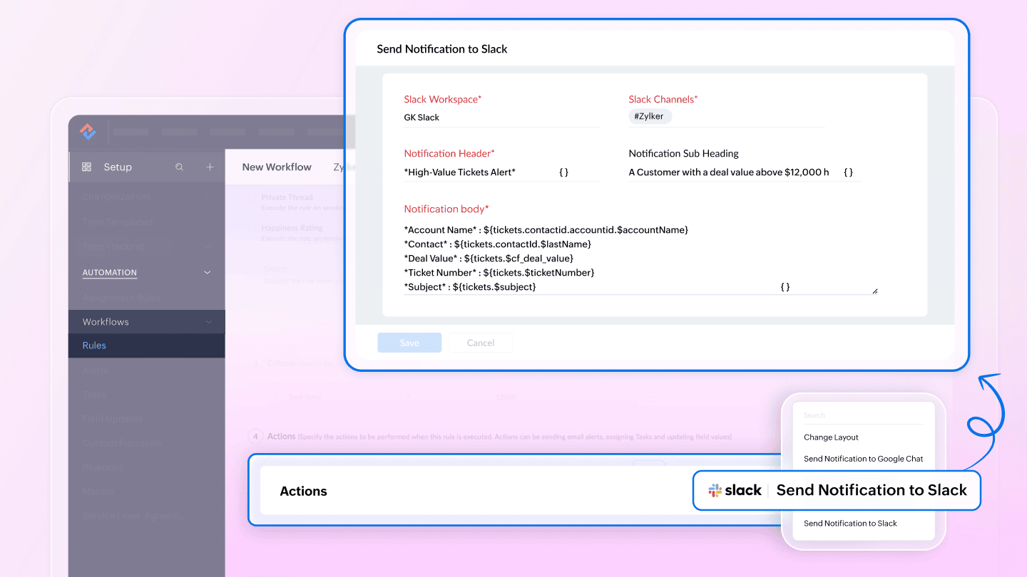The image size is (1027, 577).
Task: Expand the Workflows chevron in sidebar
Action: pos(209,322)
